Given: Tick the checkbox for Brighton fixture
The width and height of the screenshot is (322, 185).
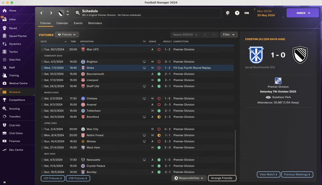Looking at the screenshot, I should click(42, 62).
